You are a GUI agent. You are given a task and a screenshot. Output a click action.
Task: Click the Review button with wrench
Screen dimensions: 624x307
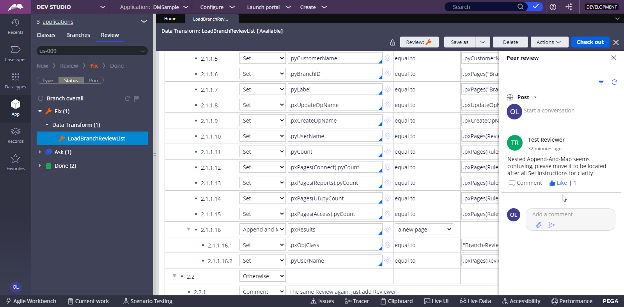[419, 42]
